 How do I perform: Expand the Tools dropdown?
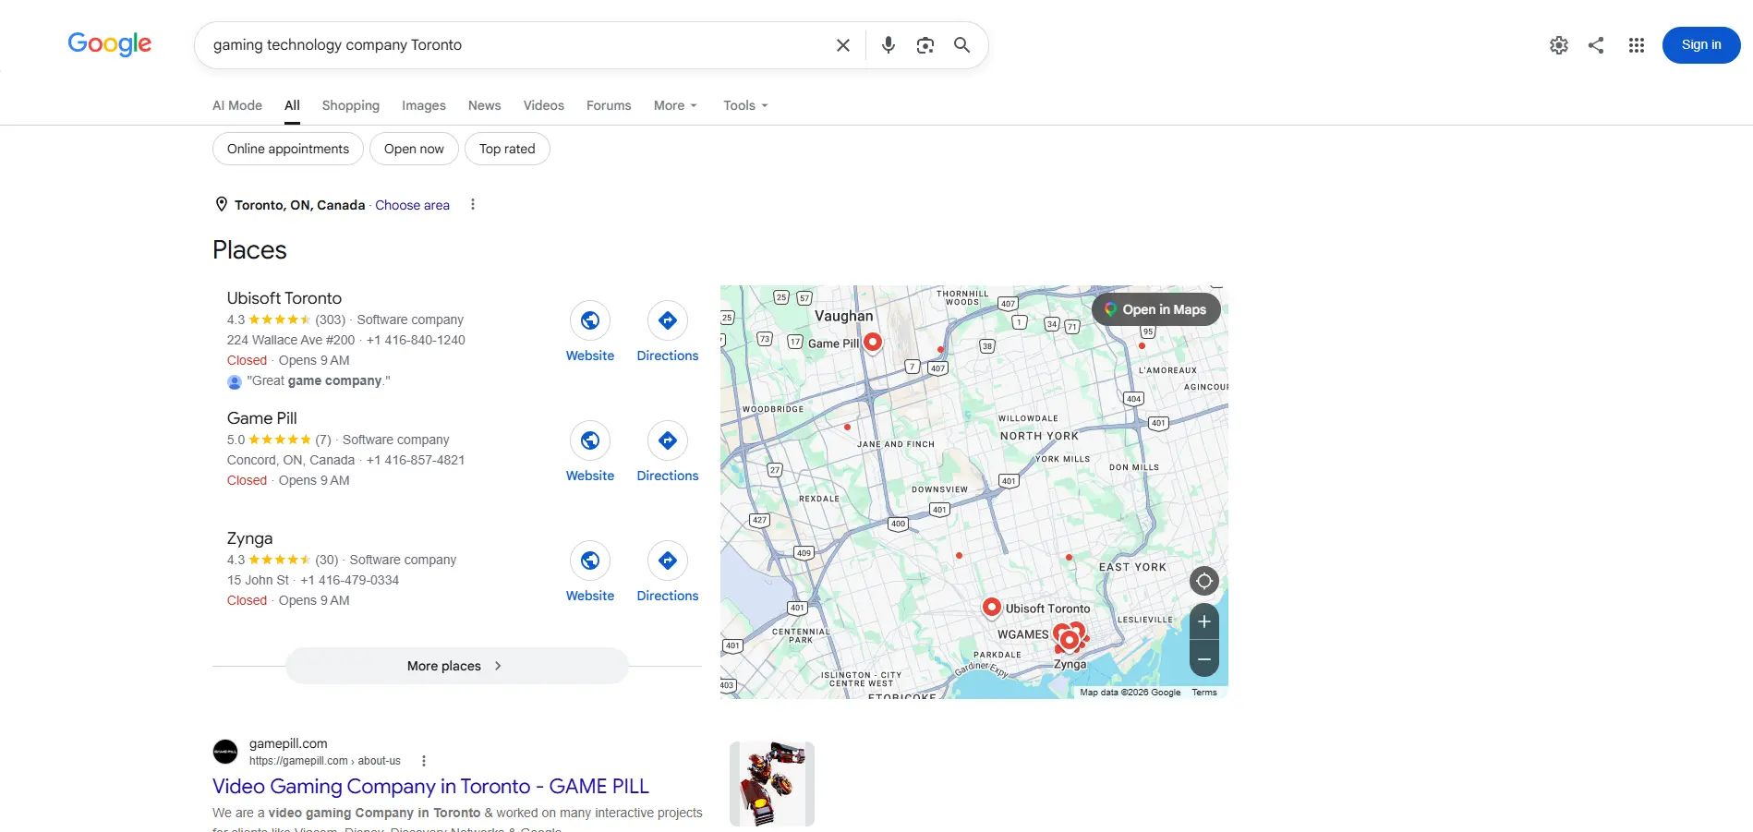(x=745, y=105)
